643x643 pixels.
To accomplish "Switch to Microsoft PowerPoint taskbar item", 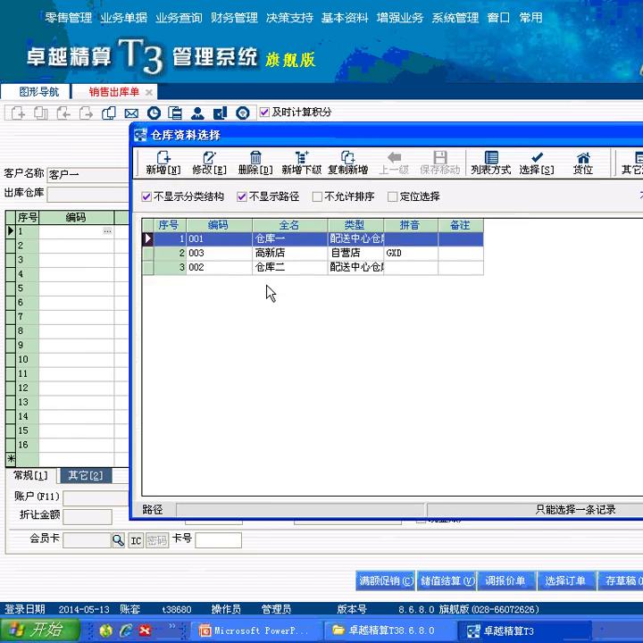I will tap(255, 630).
